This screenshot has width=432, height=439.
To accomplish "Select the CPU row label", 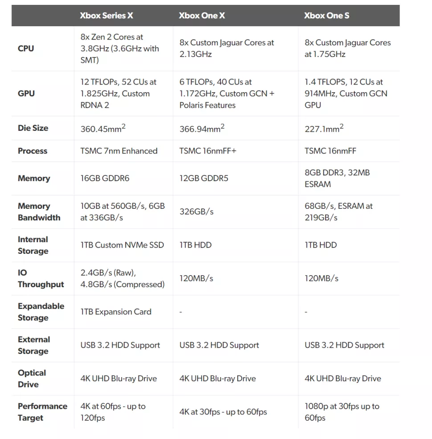I will tap(26, 49).
